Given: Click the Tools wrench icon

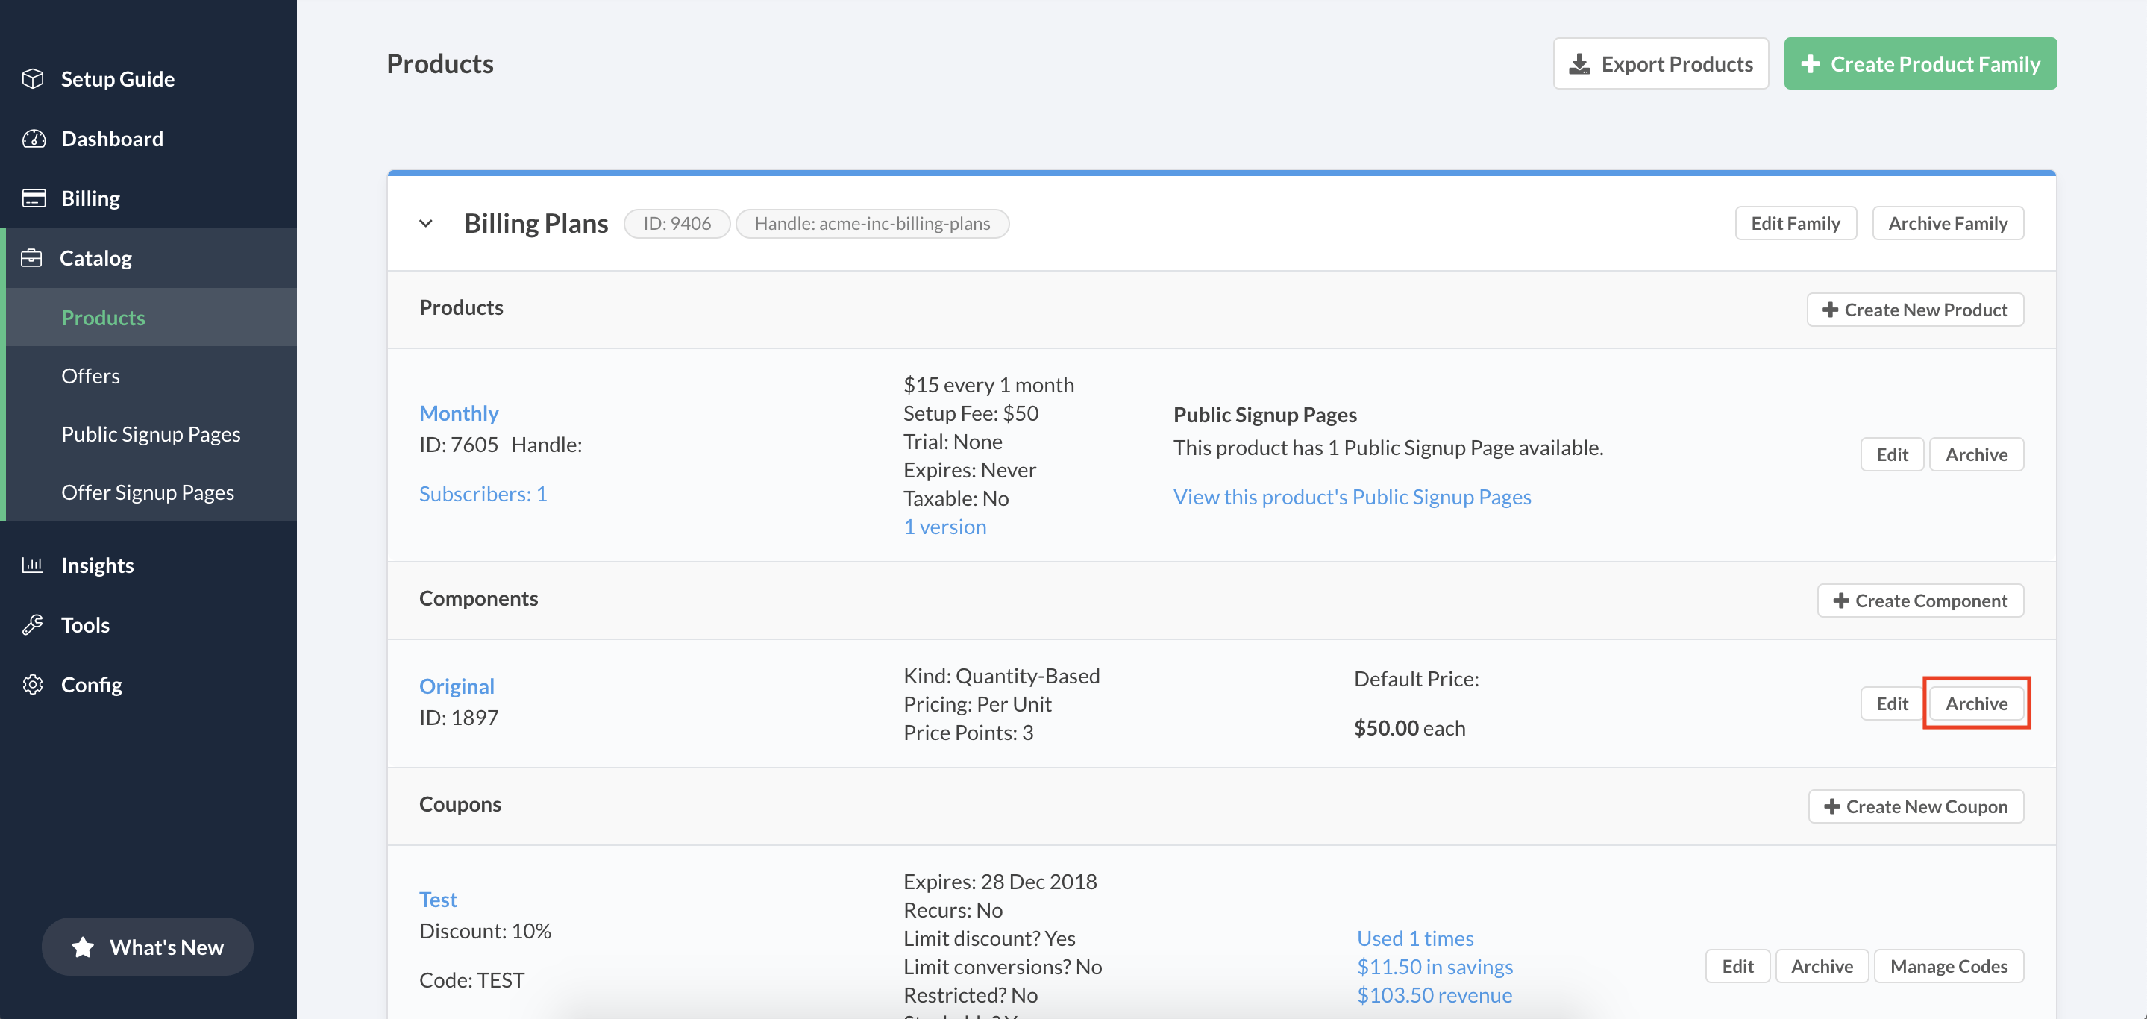Looking at the screenshot, I should coord(33,625).
